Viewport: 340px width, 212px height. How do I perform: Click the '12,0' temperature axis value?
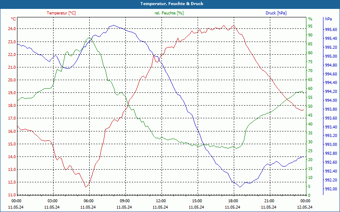12,182
